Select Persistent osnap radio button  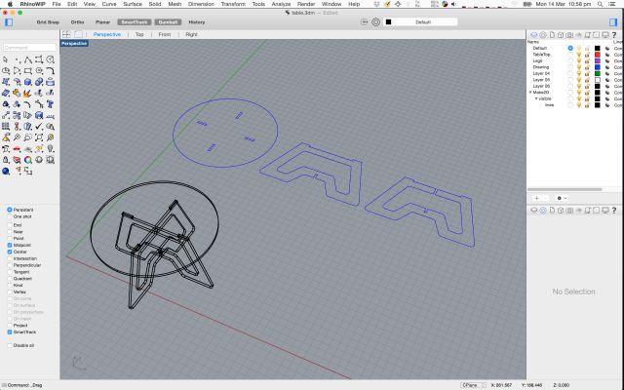point(10,210)
